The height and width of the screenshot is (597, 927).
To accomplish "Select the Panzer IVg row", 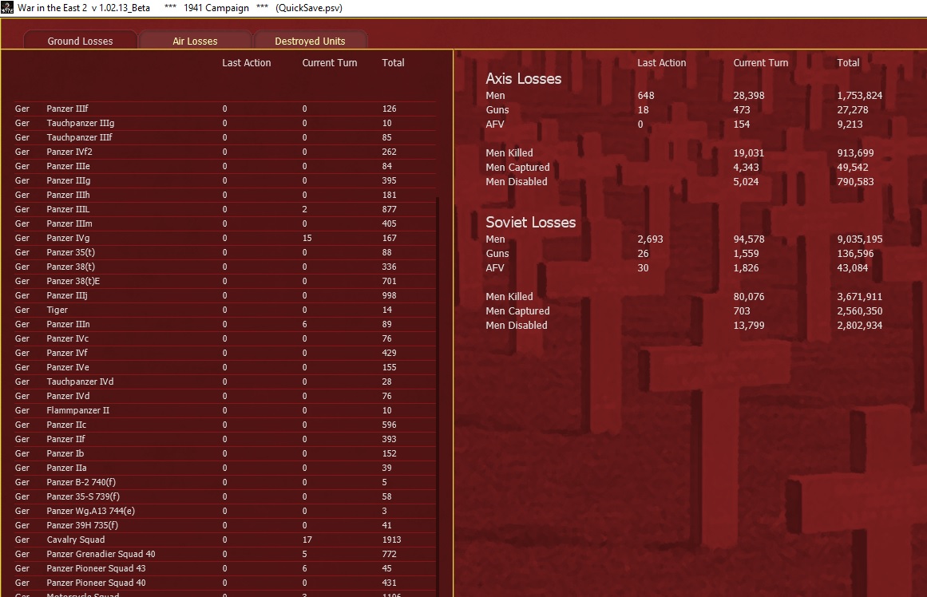I will pyautogui.click(x=225, y=238).
